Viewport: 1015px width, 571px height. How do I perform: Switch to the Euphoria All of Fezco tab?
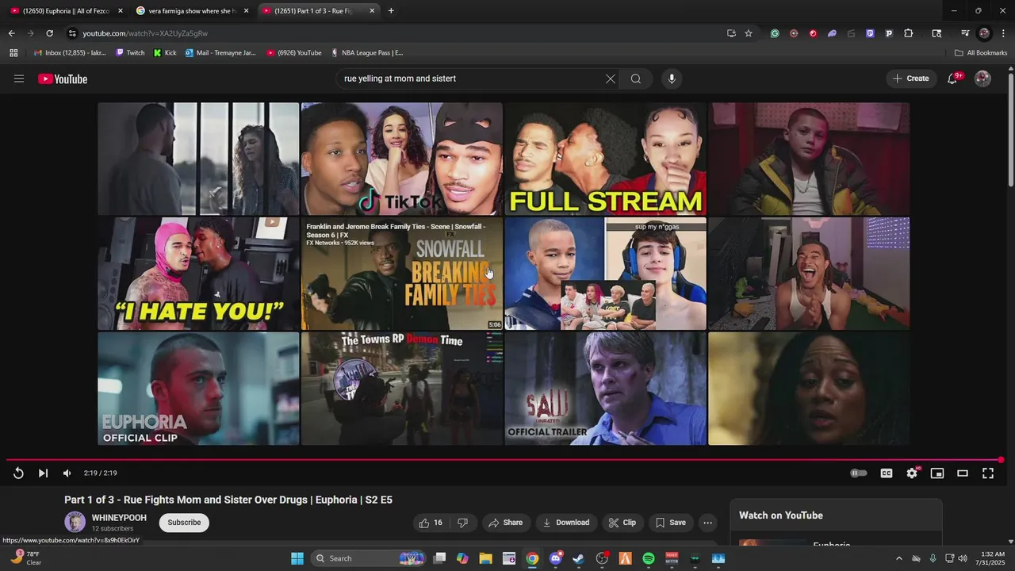pyautogui.click(x=66, y=11)
